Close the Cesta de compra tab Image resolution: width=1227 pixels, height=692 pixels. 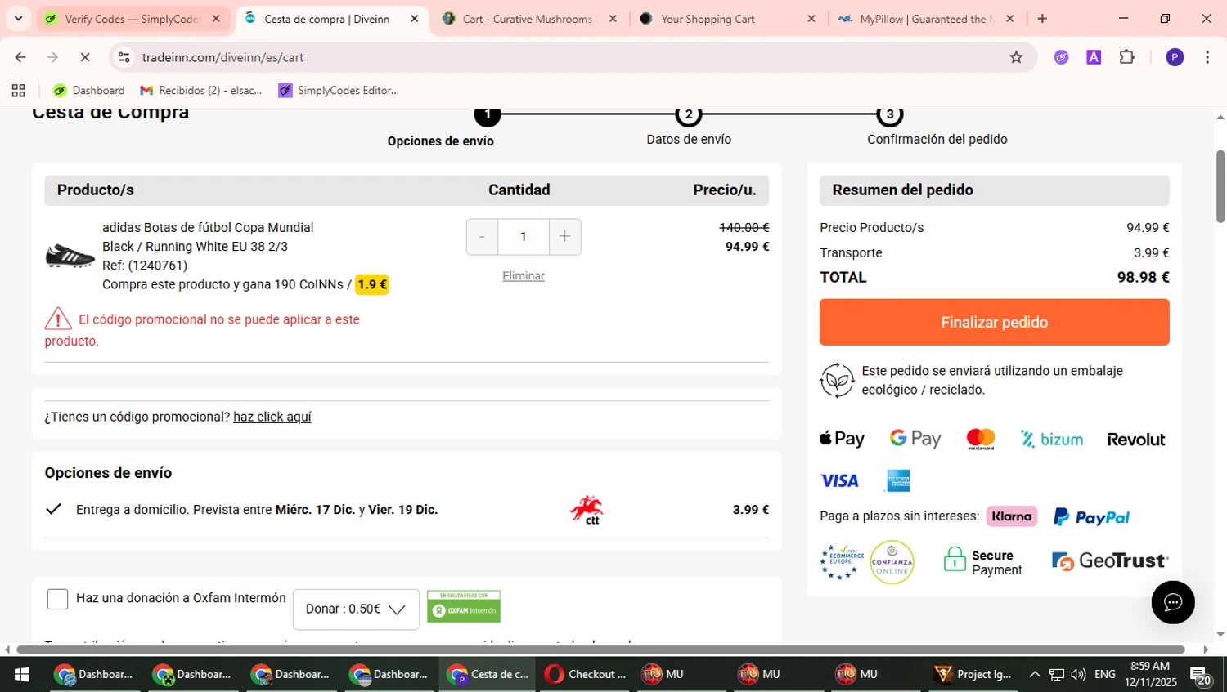click(x=415, y=19)
